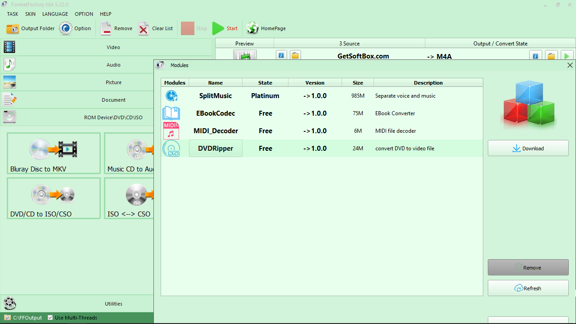Click the green play icon in task row

coord(567,56)
